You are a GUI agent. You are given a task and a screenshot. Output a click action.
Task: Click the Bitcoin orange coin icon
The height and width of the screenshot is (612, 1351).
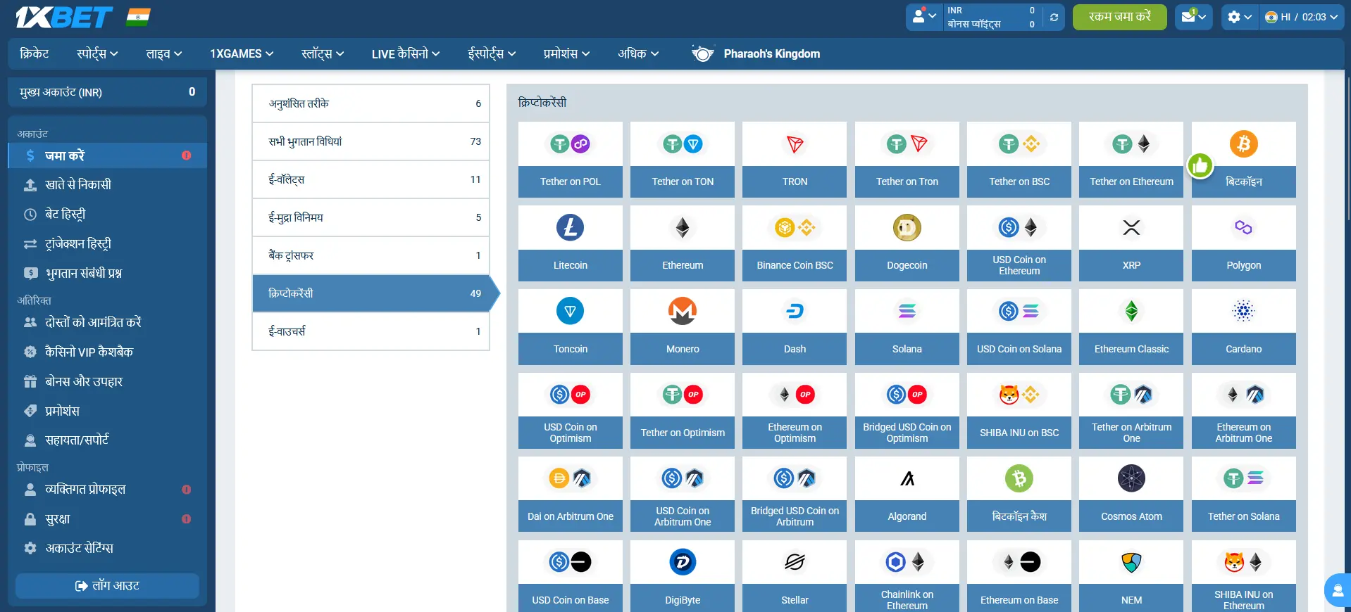[x=1243, y=144]
